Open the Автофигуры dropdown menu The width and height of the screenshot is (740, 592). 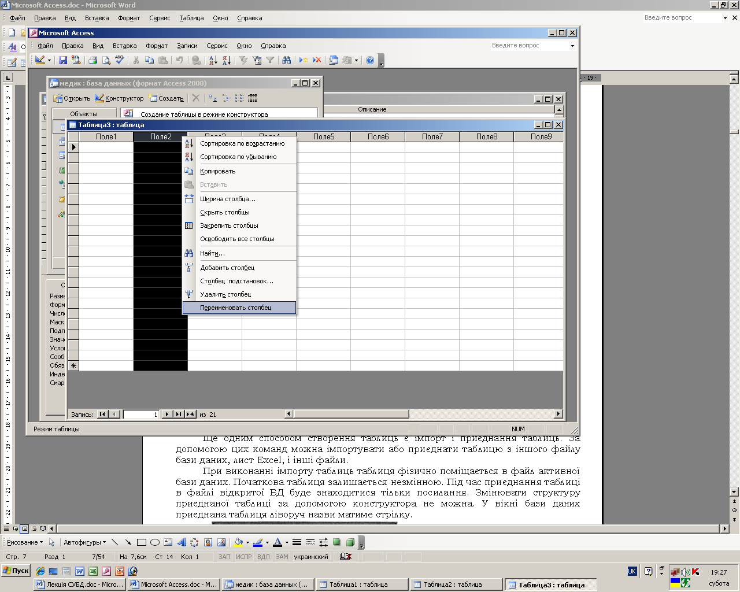tap(84, 542)
